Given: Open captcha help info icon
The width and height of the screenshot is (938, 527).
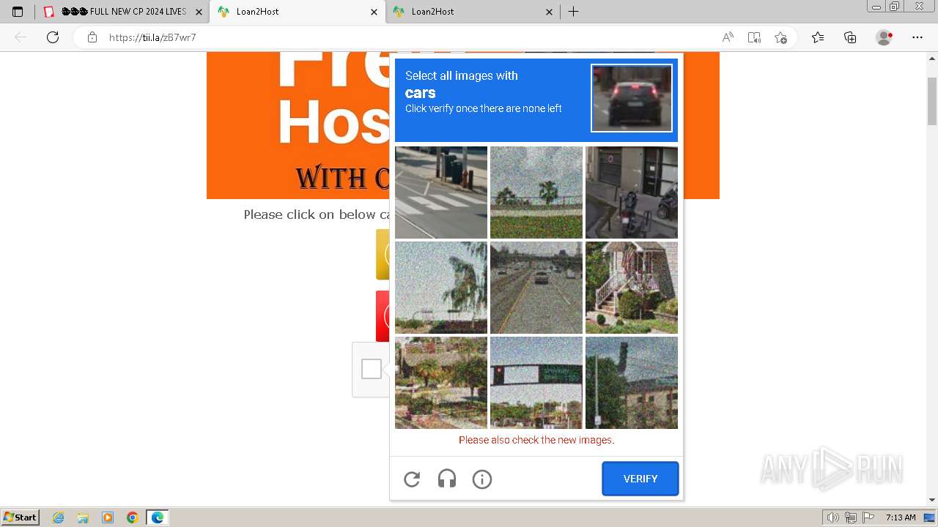Looking at the screenshot, I should click(x=482, y=479).
